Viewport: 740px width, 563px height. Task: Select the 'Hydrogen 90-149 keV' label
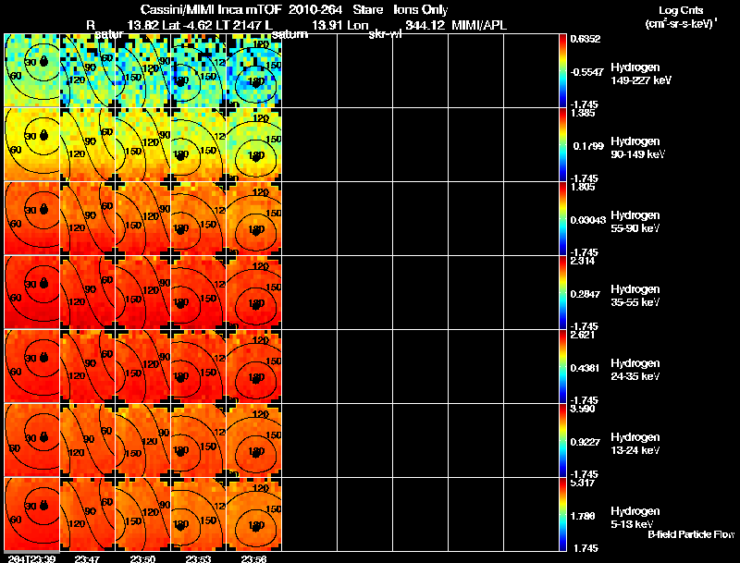(637, 148)
